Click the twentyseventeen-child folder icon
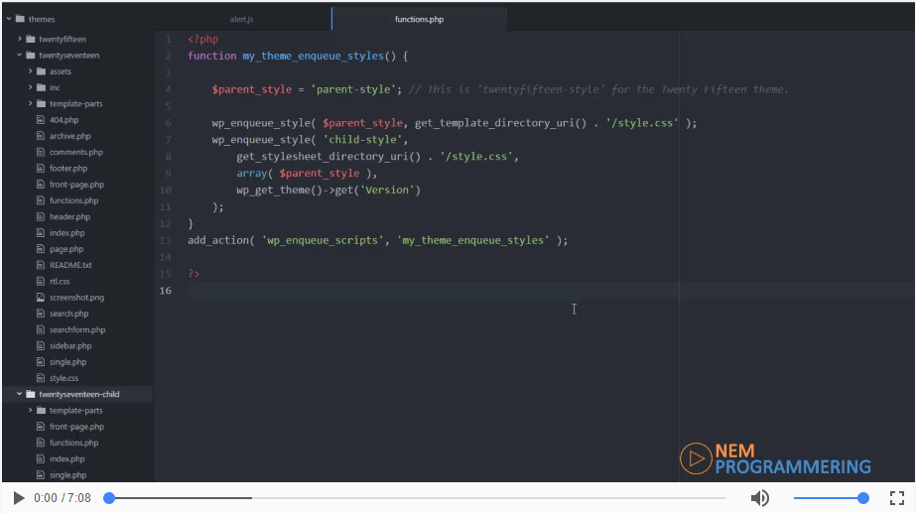Screen dimensions: 916x513 pyautogui.click(x=31, y=394)
